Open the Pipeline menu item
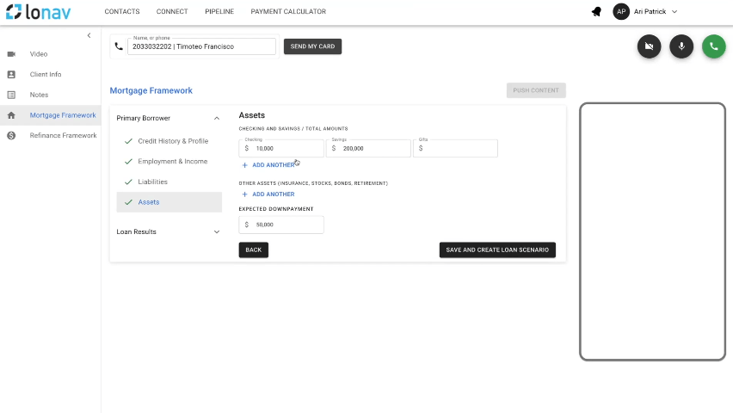Viewport: 733px width, 413px height. click(219, 12)
